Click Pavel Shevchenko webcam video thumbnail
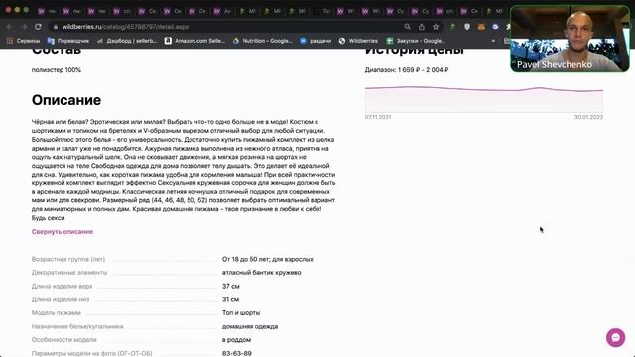635x357 pixels. coord(570,39)
